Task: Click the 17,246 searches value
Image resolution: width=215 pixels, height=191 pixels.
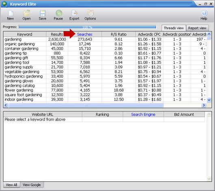Action: 85,44
